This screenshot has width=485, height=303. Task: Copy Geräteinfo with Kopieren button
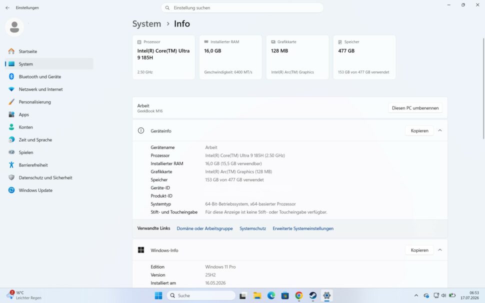[x=419, y=131]
